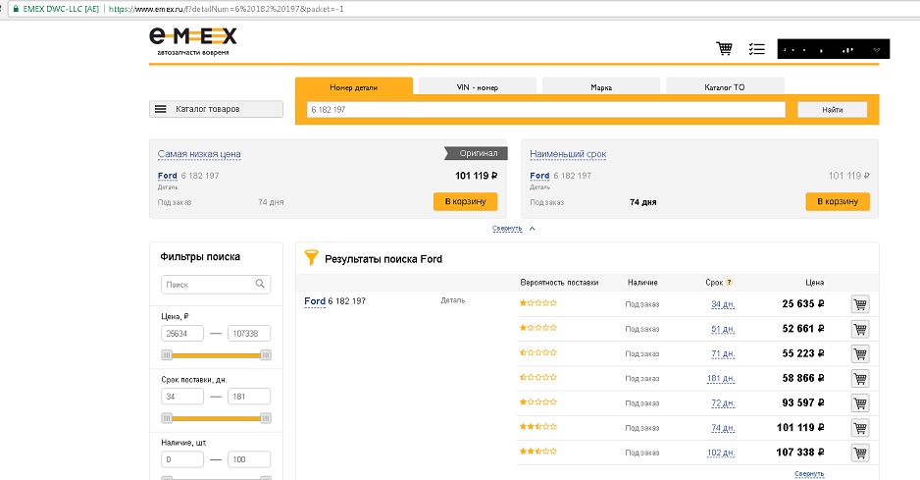Open Ford link in Наименьший срок card
Viewport: 920px width, 480px height.
pos(539,176)
